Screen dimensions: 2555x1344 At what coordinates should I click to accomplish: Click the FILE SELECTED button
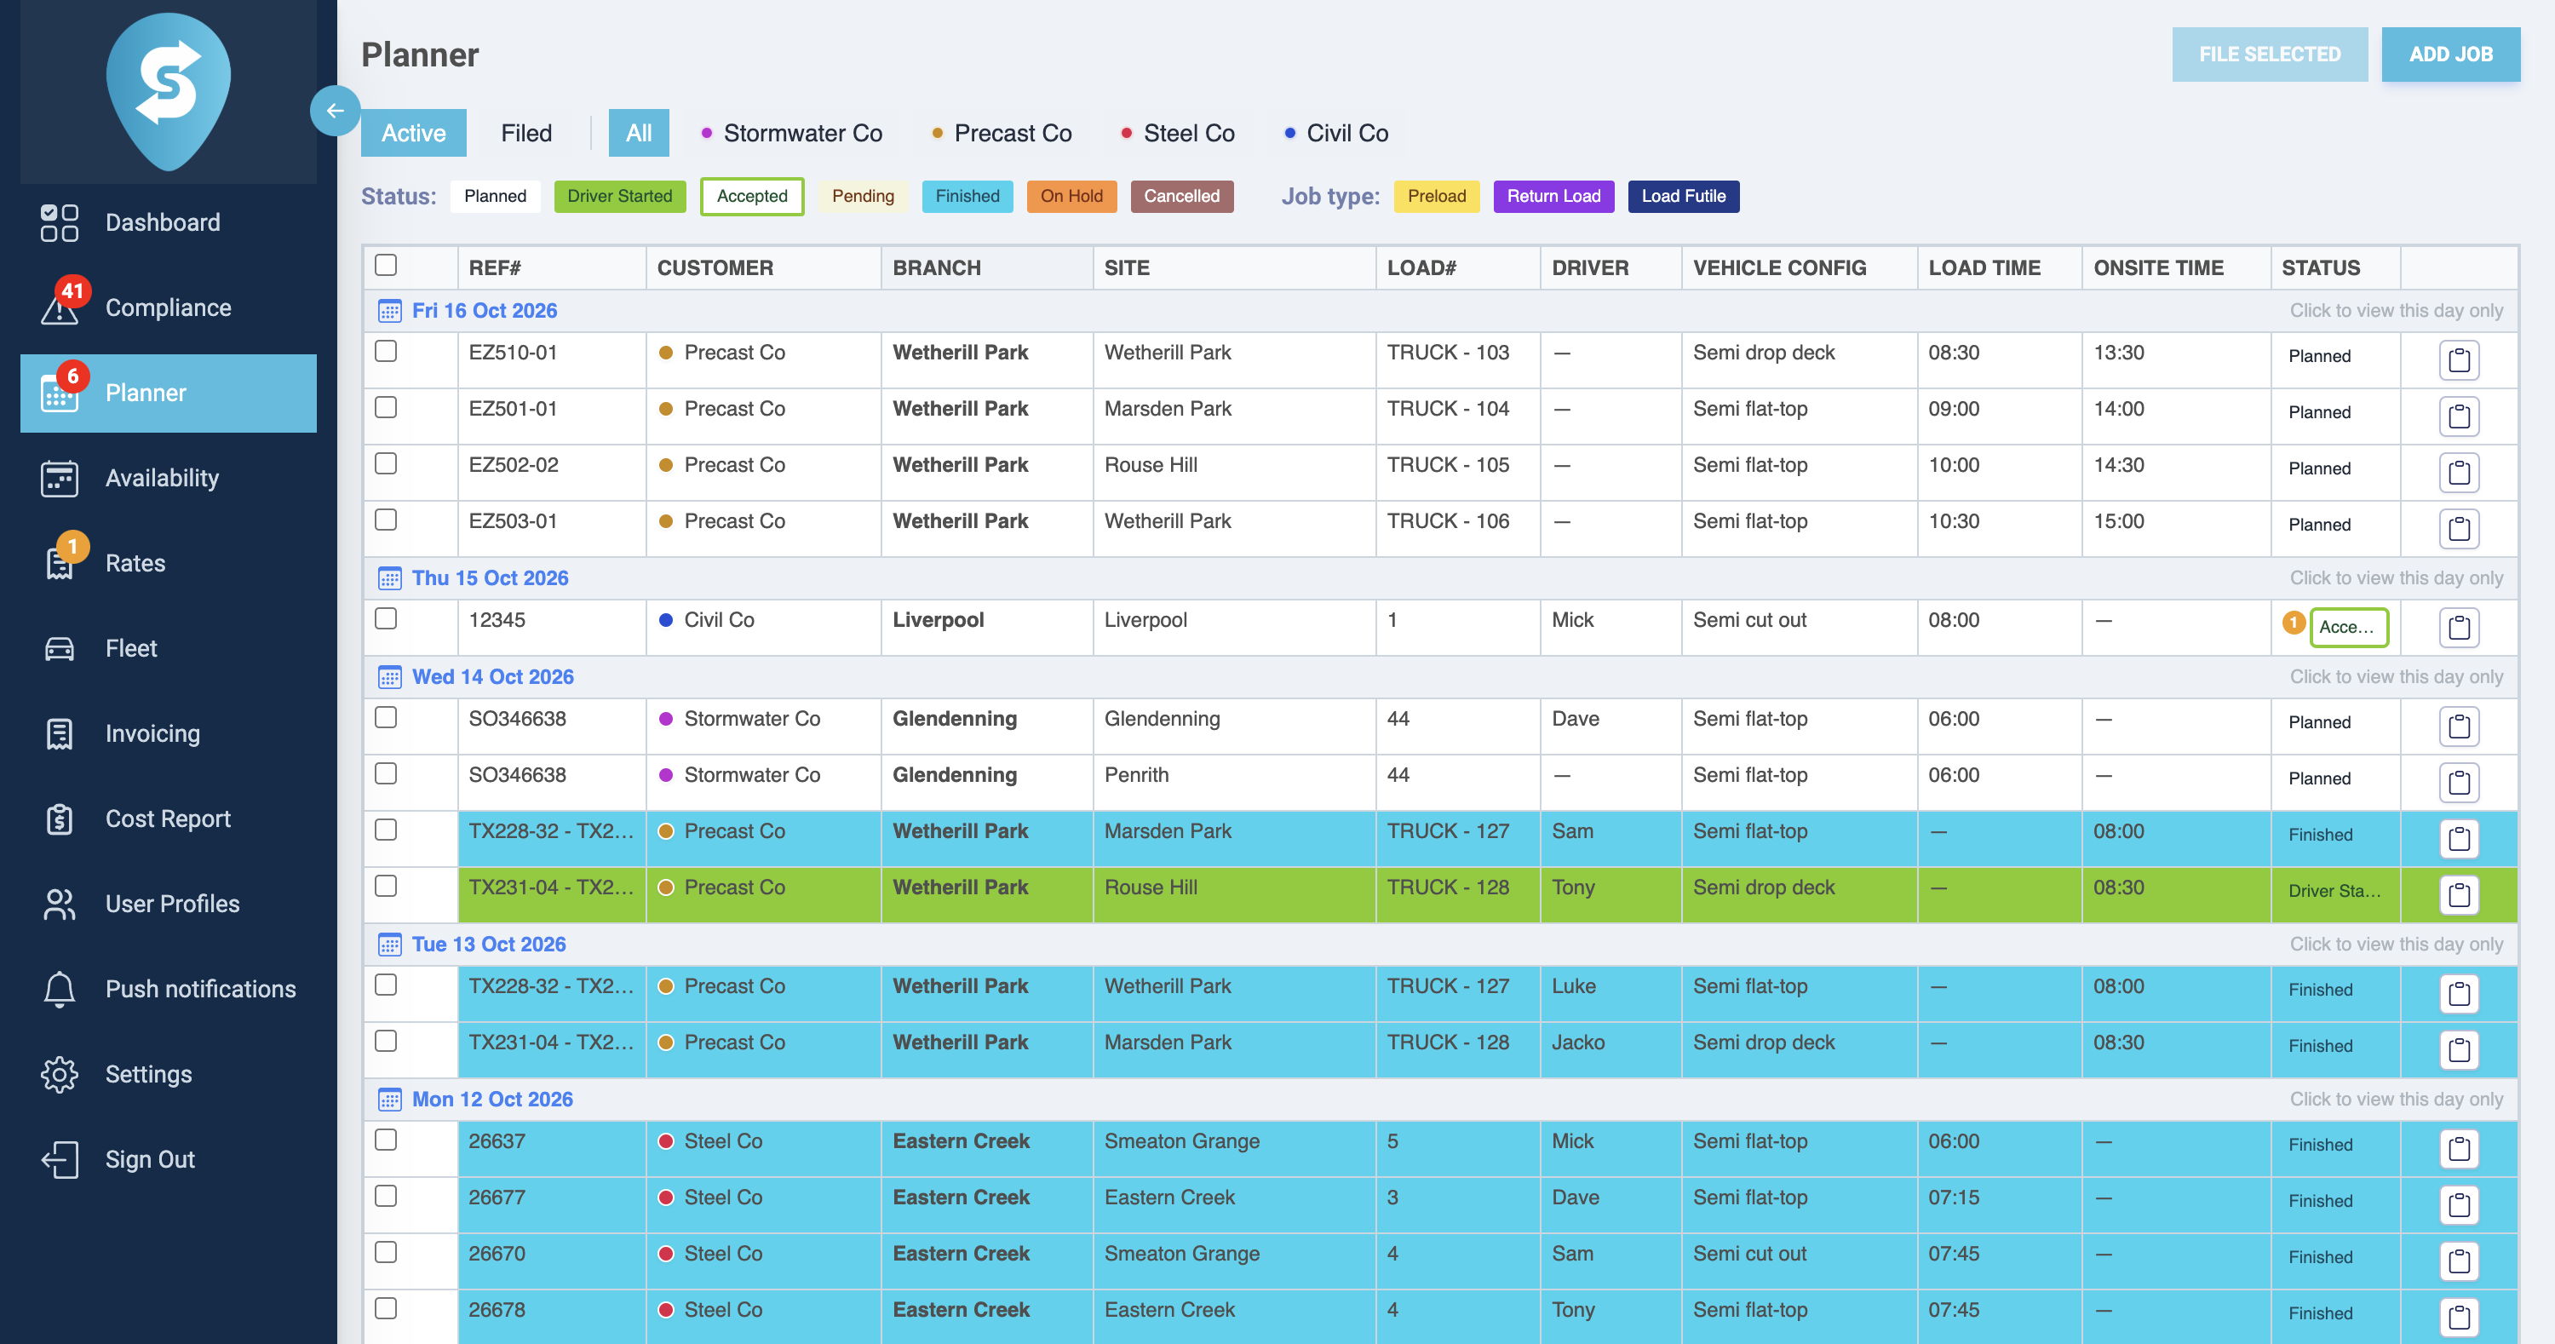[x=2270, y=55]
